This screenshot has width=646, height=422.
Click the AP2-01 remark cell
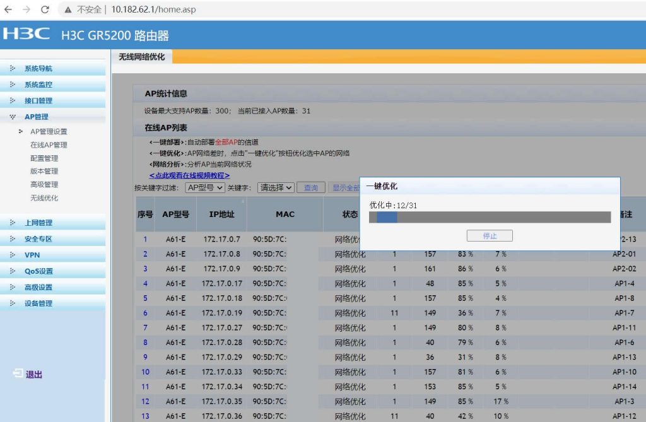coord(624,254)
